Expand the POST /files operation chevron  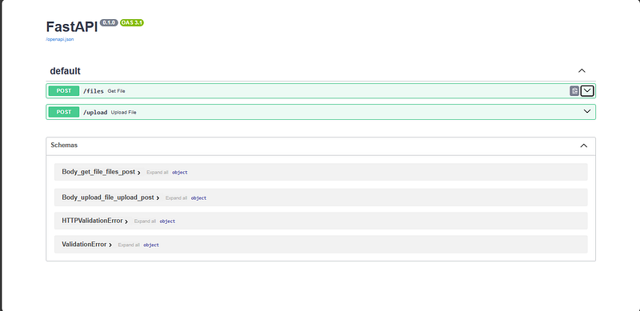(x=587, y=90)
